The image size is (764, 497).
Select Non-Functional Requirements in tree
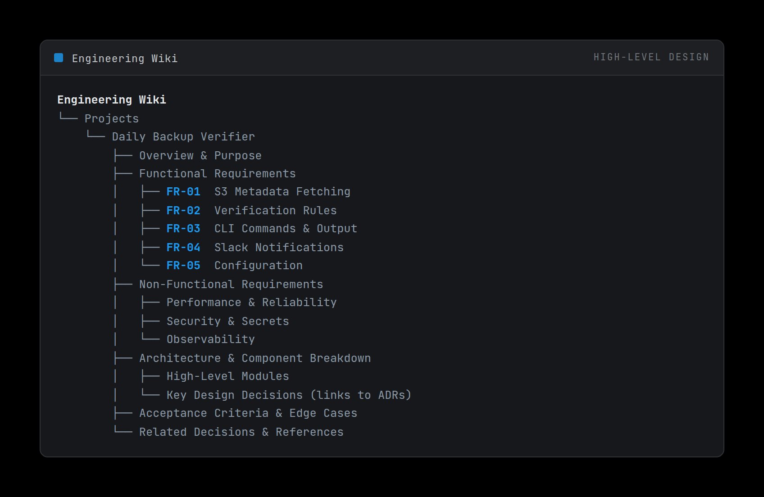pyautogui.click(x=231, y=285)
